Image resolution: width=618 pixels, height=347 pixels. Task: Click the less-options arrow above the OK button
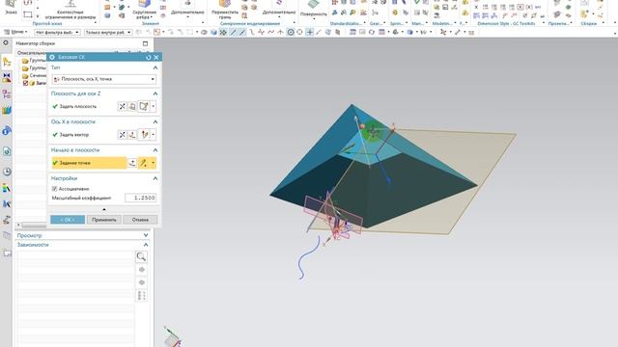(104, 209)
